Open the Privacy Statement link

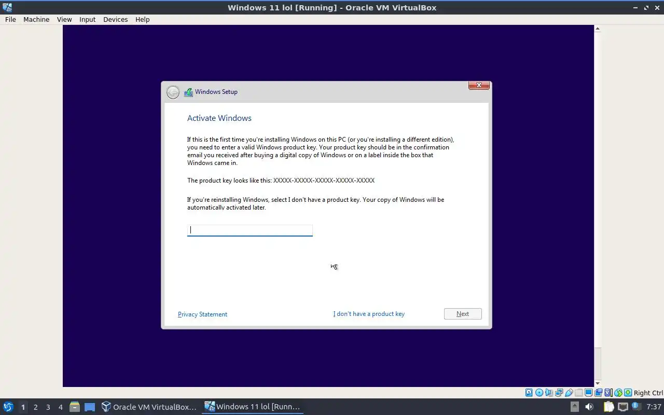[202, 314]
